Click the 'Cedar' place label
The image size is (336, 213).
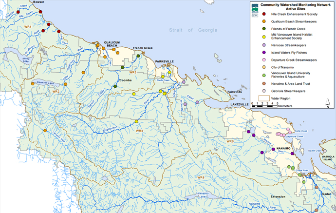(327, 194)
